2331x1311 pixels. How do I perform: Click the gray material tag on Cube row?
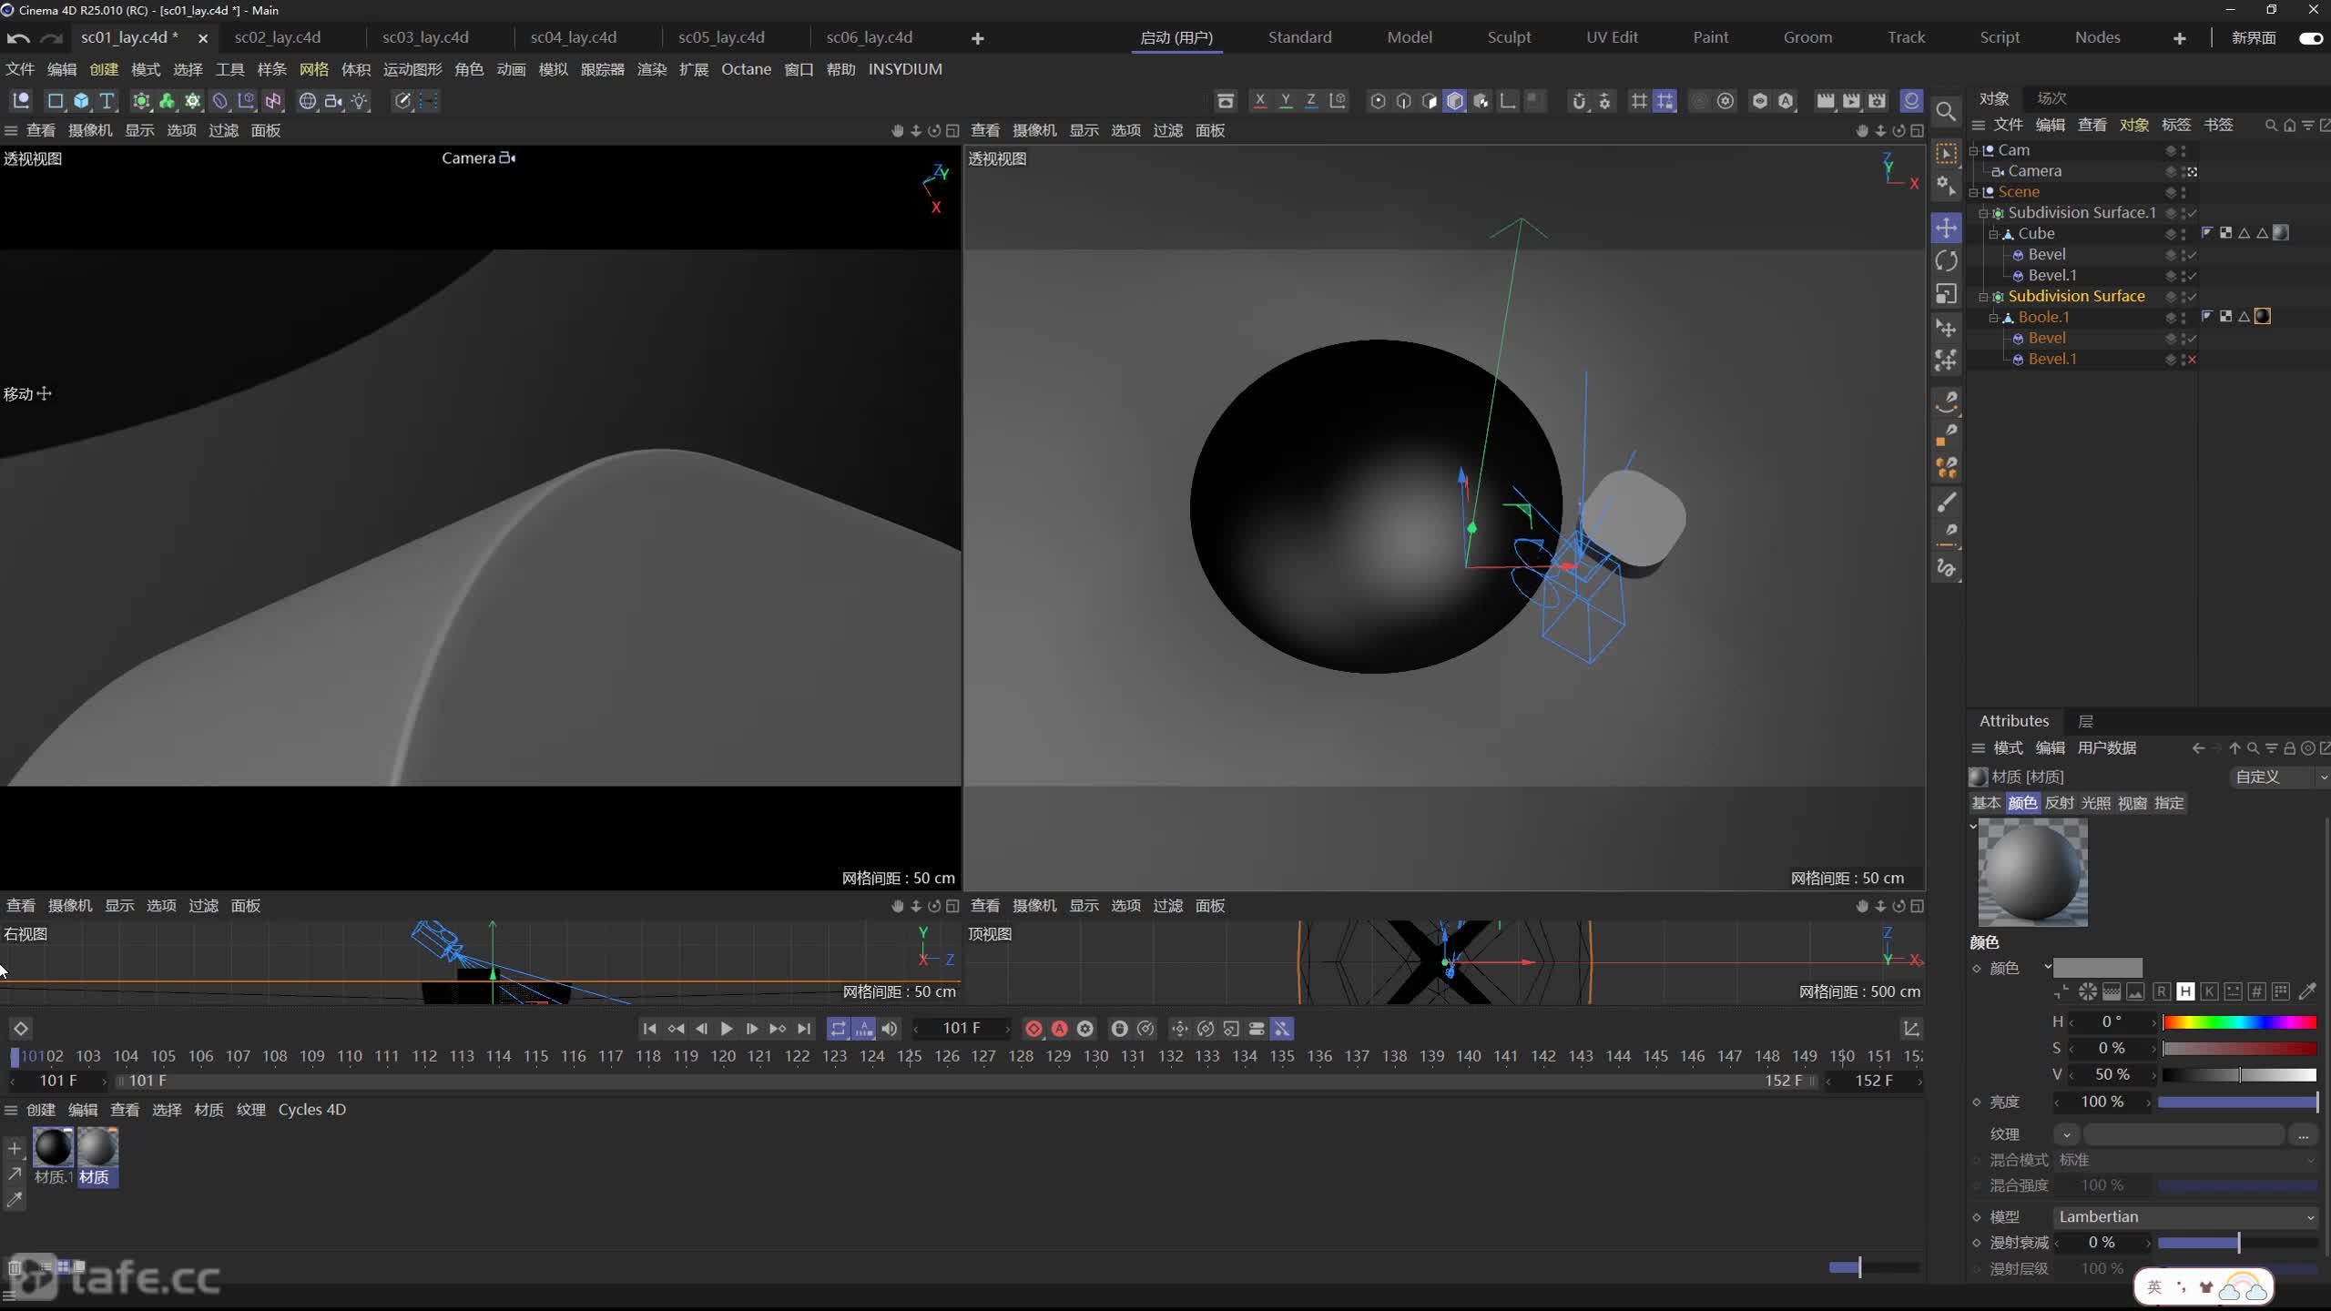click(2281, 233)
